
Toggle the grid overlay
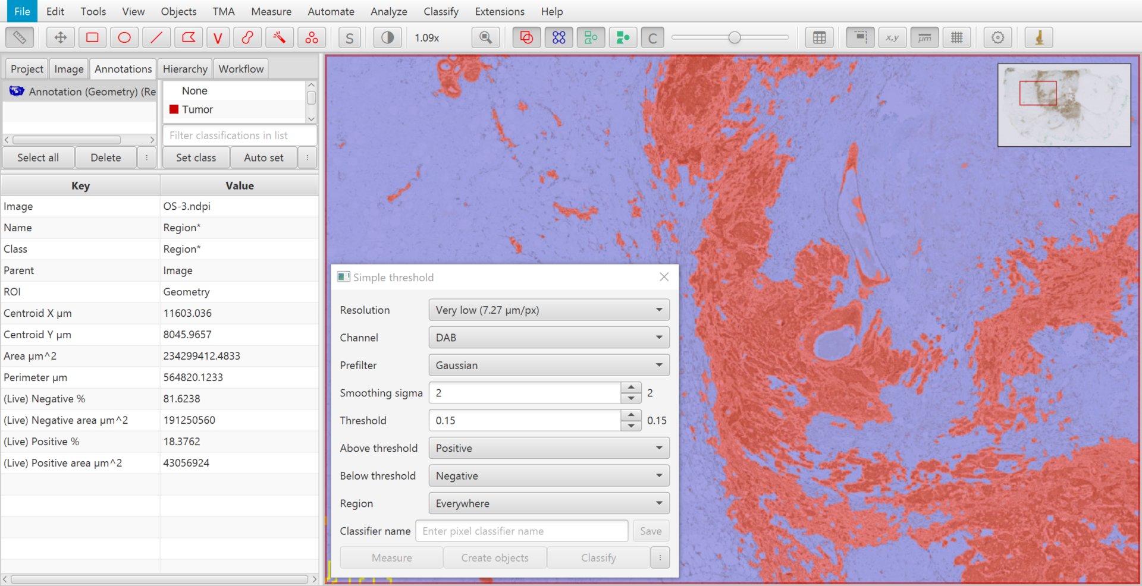coord(956,37)
